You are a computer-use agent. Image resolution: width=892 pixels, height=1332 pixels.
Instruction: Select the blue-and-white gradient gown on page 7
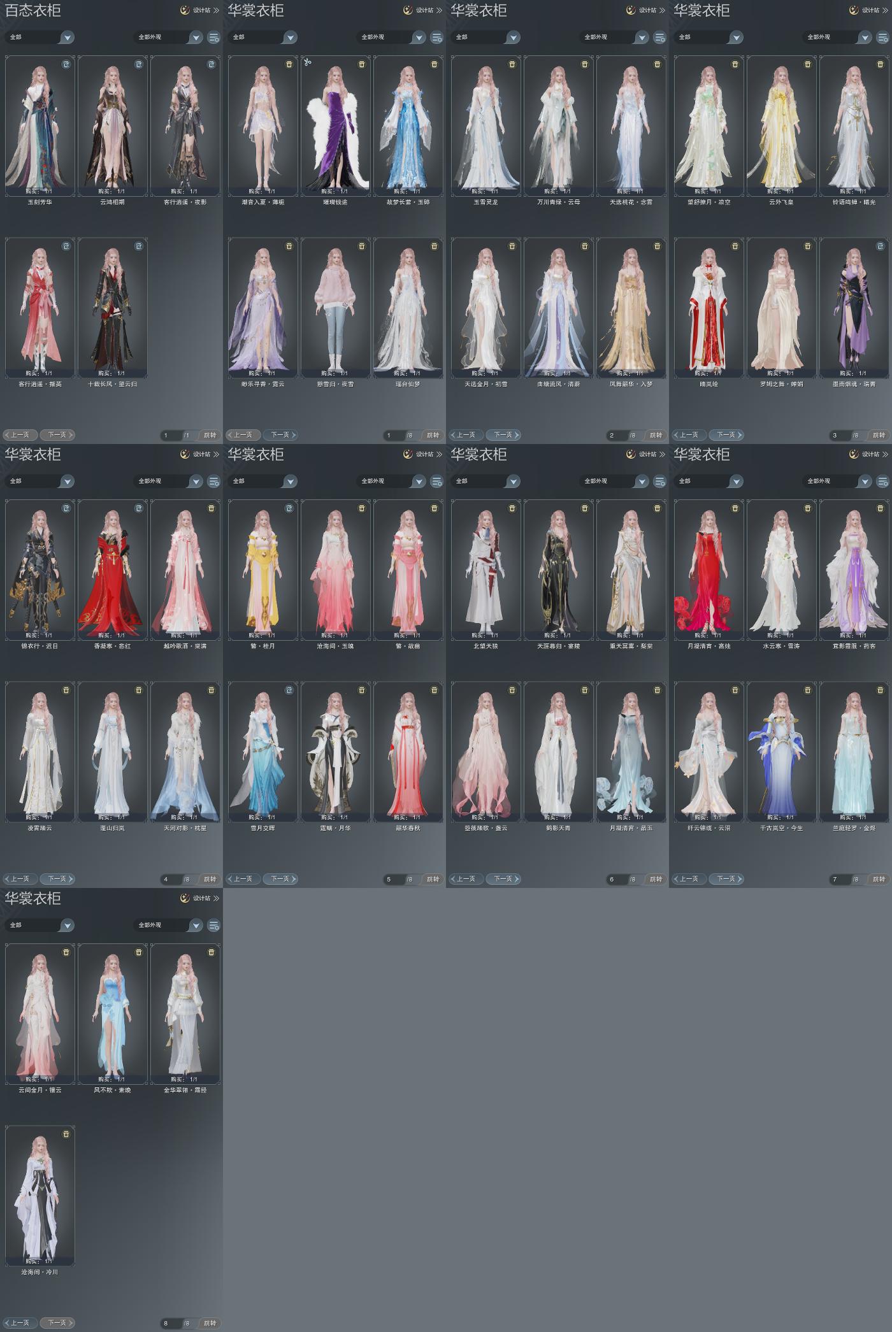pos(781,752)
